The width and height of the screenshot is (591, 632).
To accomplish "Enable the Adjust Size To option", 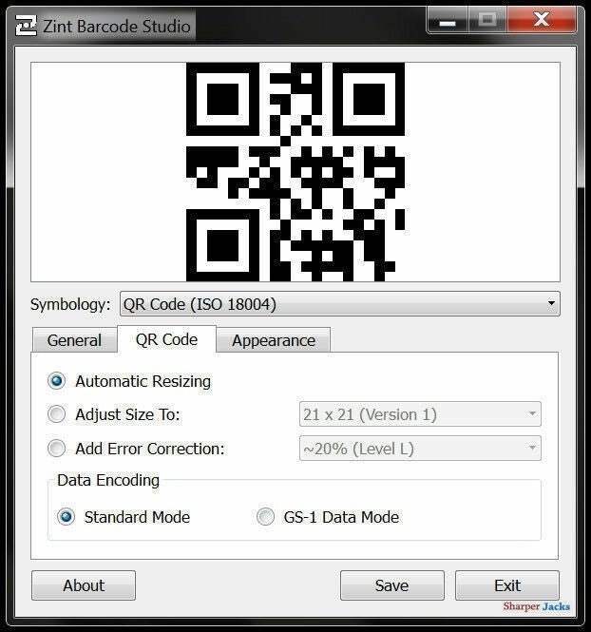I will click(x=57, y=414).
